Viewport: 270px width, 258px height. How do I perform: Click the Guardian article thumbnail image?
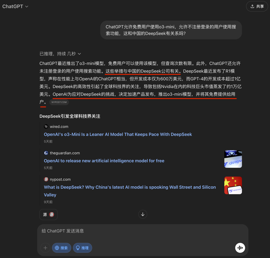click(x=233, y=159)
